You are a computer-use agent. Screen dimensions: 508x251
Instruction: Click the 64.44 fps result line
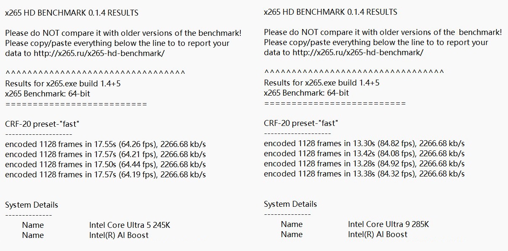106,164
